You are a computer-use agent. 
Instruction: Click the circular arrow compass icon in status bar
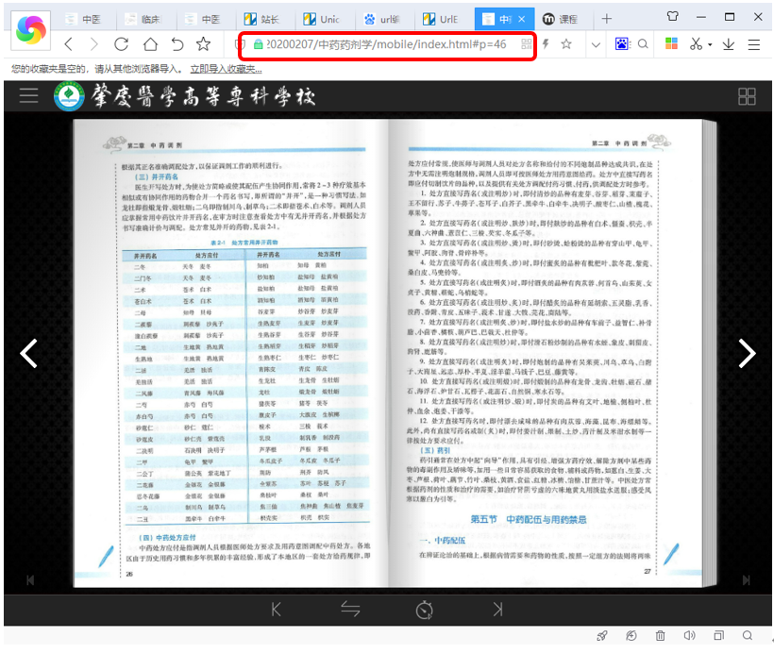coord(631,636)
